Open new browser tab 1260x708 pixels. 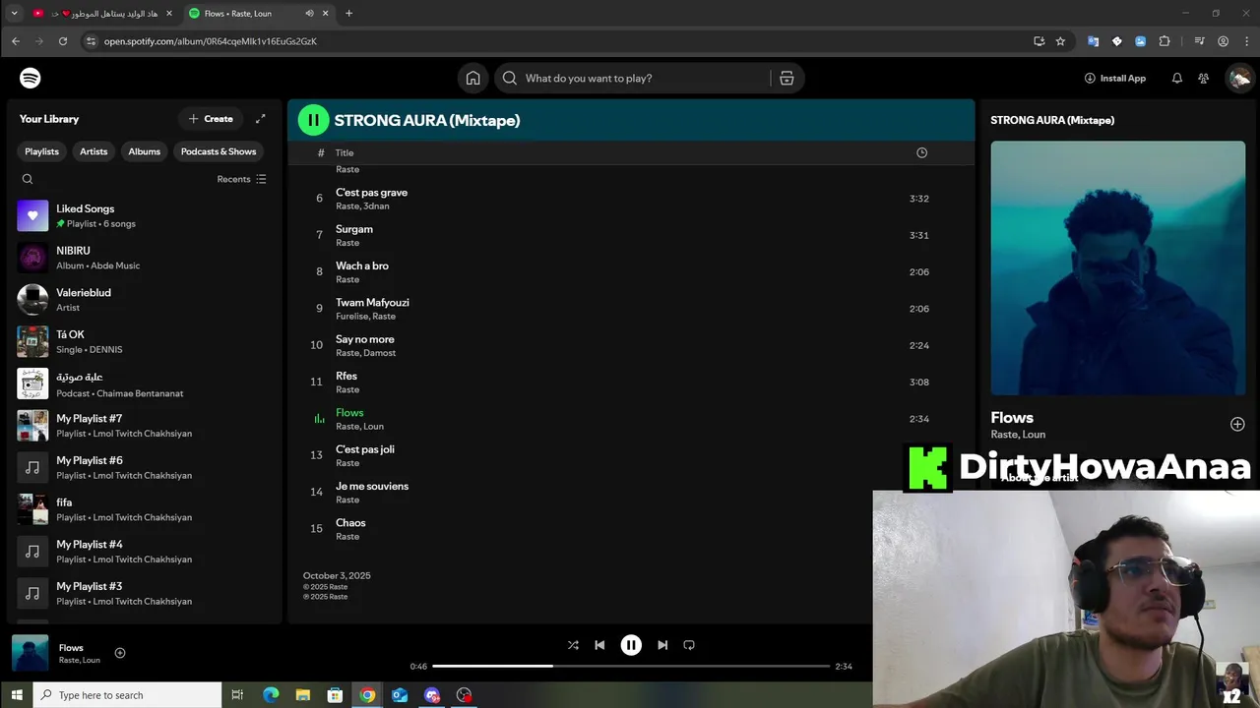click(348, 13)
